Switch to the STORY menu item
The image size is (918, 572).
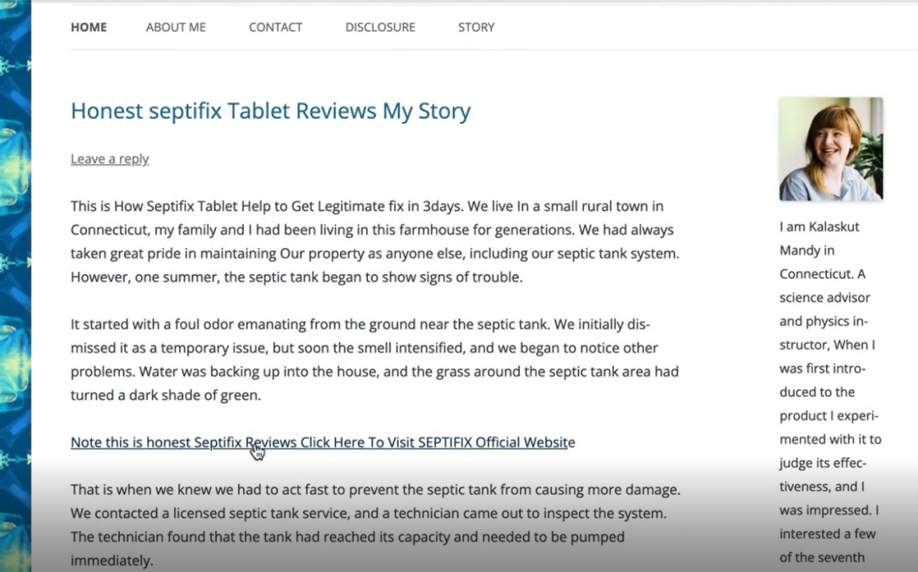[x=476, y=27]
